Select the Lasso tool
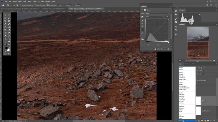Image resolution: width=218 pixels, height=122 pixels. [5, 18]
